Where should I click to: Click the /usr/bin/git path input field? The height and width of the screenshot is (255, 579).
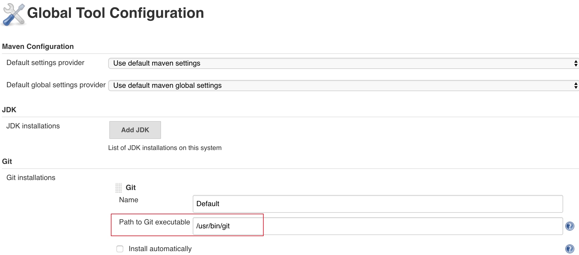377,226
